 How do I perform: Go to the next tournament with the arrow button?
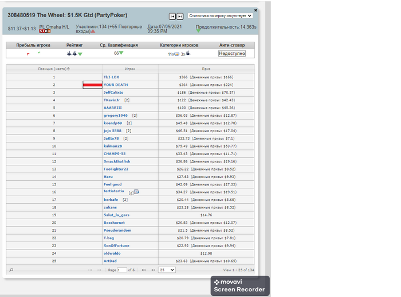180,17
